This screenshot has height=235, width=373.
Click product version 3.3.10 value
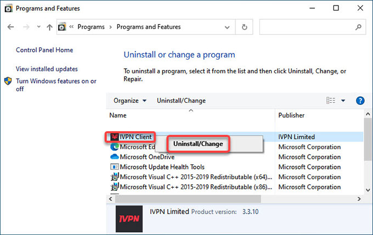[250, 212]
